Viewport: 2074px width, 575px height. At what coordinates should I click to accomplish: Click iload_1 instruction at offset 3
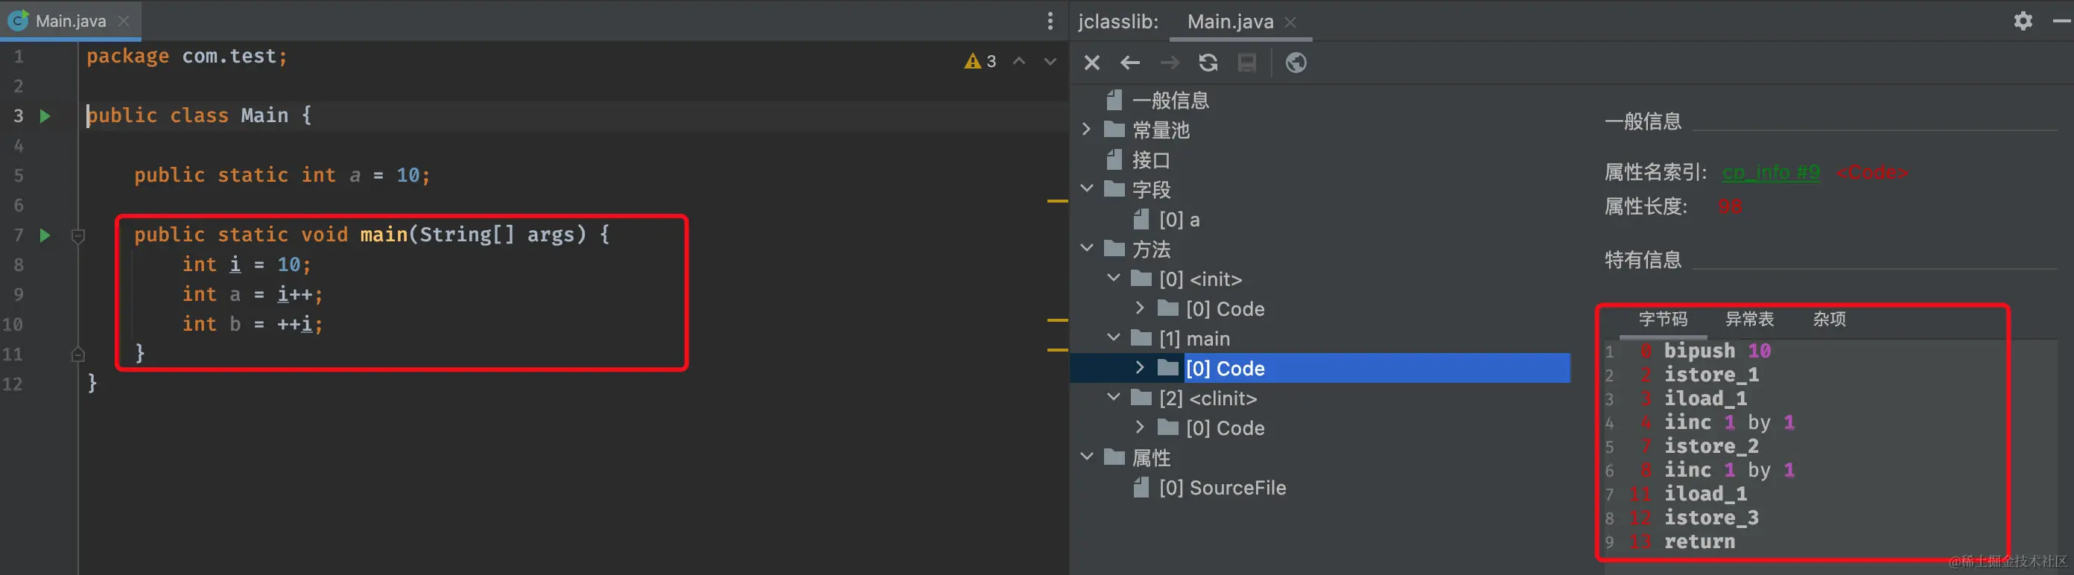(1705, 399)
